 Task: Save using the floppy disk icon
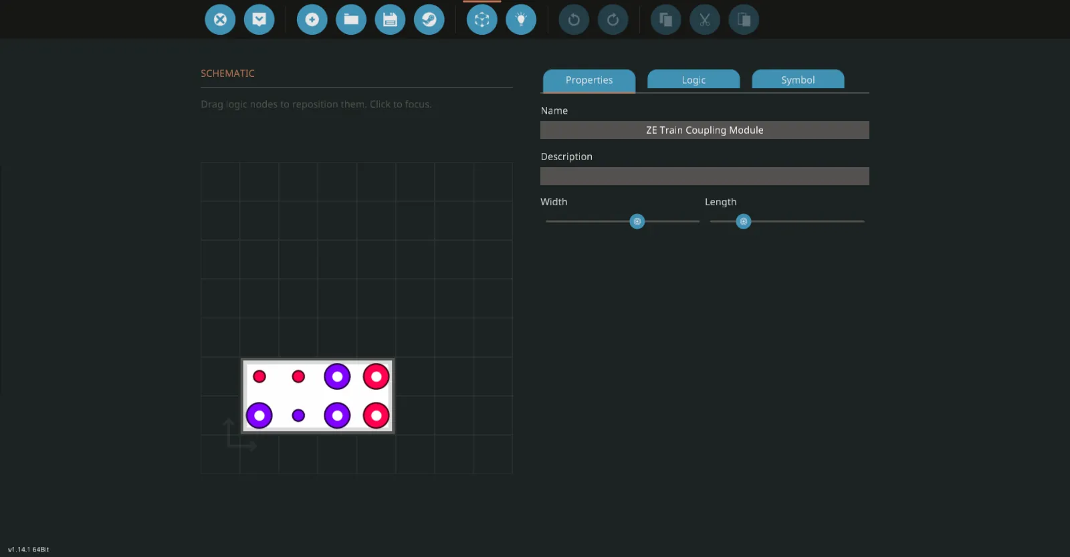(x=390, y=19)
